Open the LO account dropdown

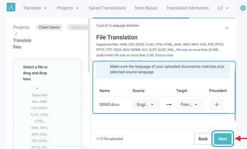click(x=223, y=8)
